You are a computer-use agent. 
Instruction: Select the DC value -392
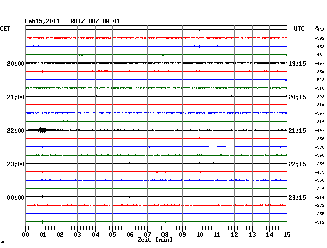click(319, 38)
